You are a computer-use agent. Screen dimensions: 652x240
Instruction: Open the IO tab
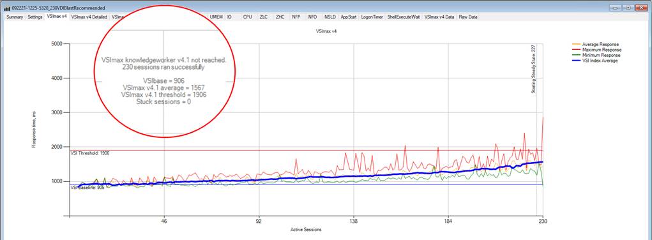click(x=229, y=17)
